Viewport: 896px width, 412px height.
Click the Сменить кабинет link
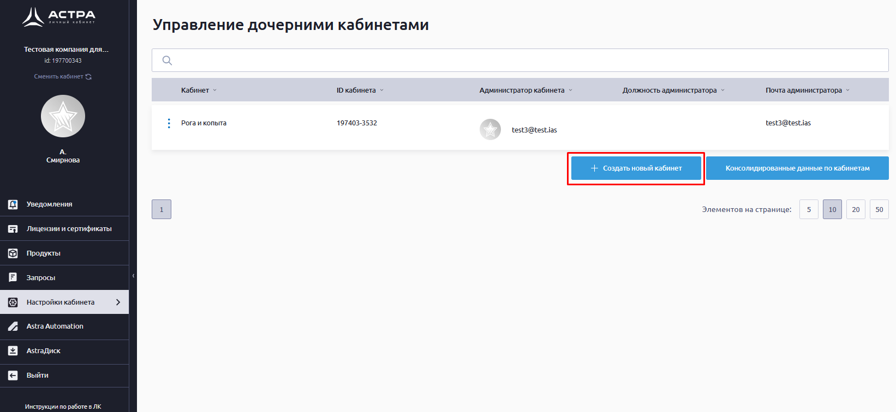[58, 77]
